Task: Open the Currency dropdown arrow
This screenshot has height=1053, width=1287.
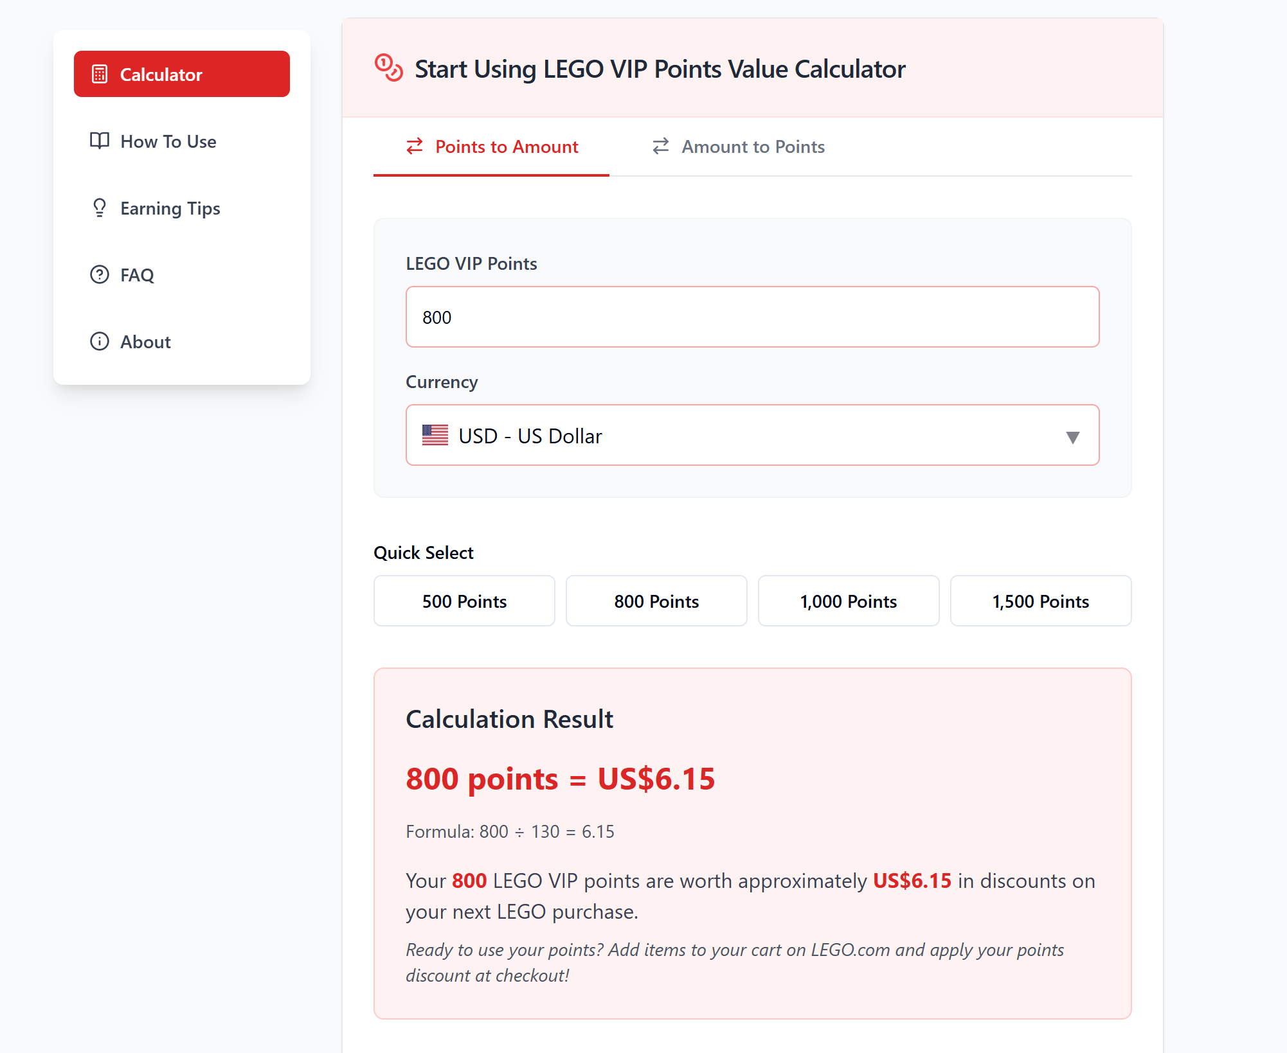Action: click(1072, 438)
